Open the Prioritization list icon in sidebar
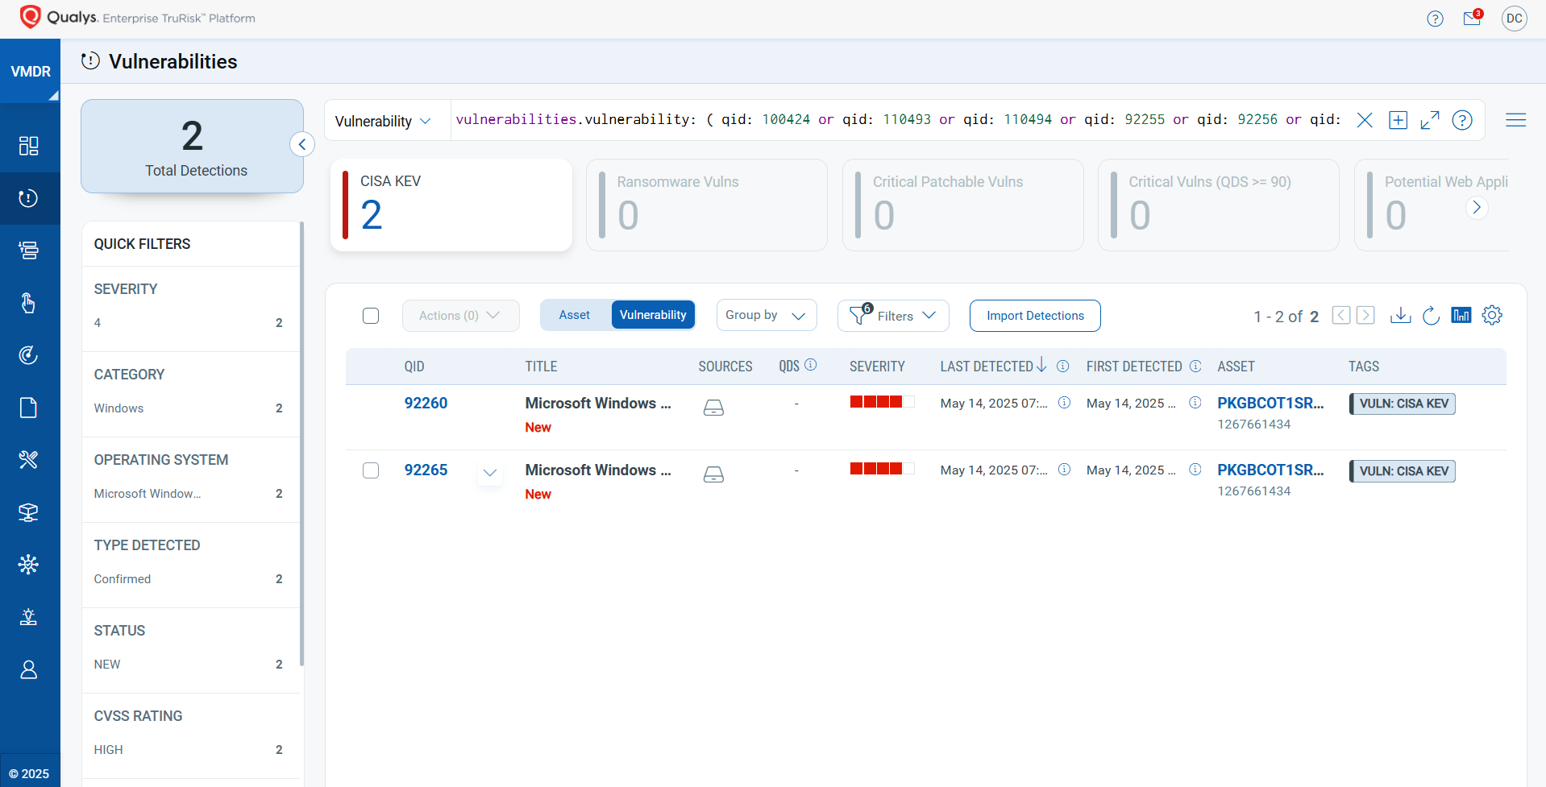 pos(29,251)
